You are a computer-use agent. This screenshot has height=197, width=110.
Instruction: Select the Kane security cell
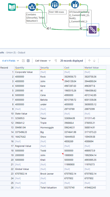pyautogui.click(x=51, y=86)
